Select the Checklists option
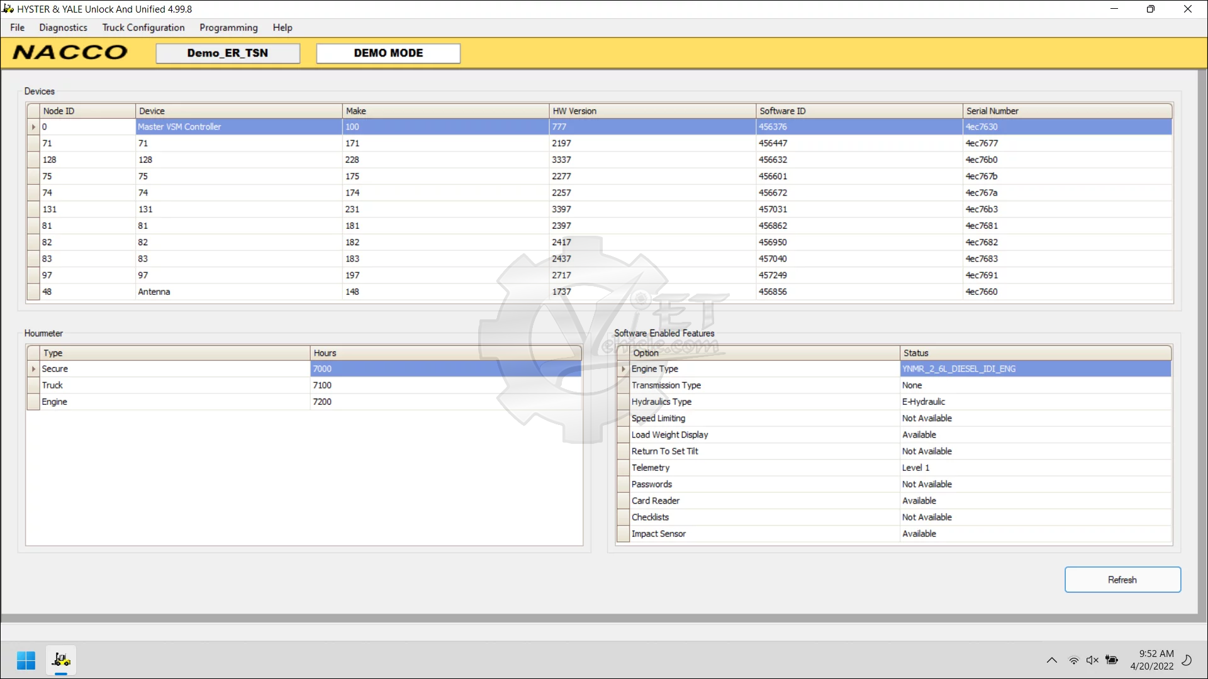 tap(764, 517)
